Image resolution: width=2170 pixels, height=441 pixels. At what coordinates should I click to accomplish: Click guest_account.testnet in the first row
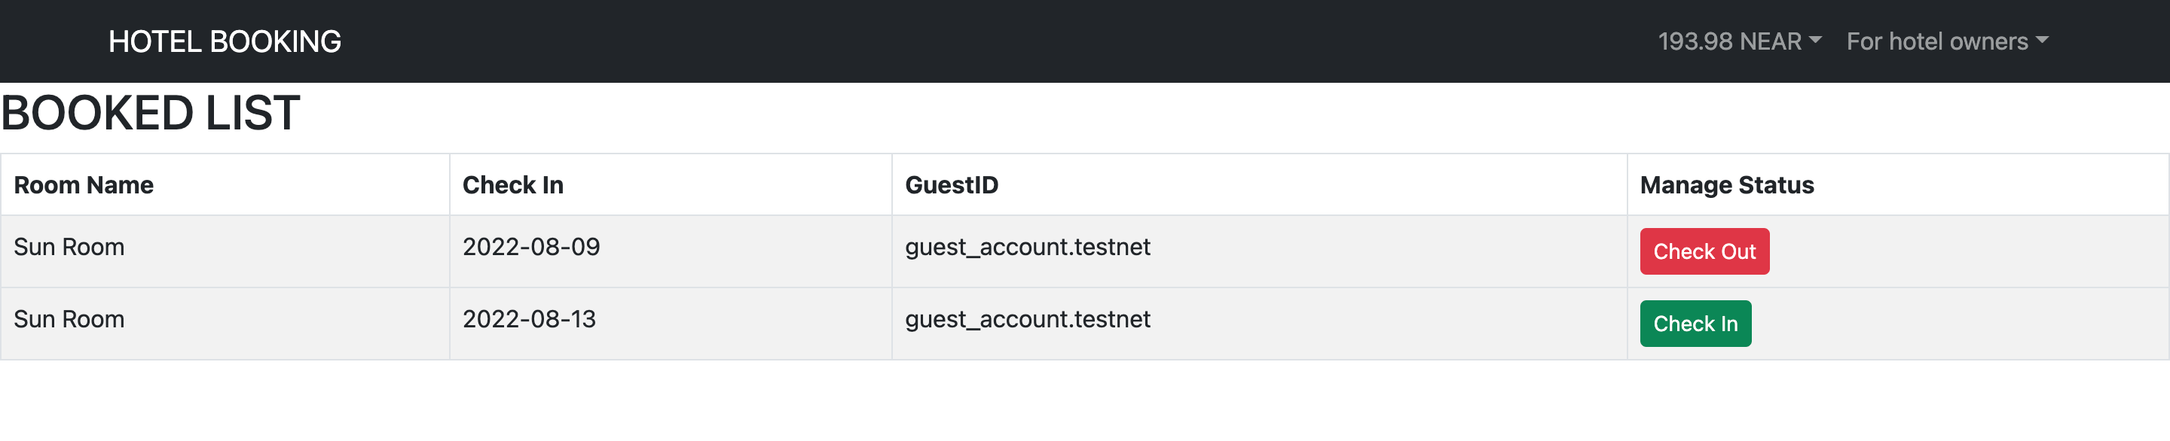tap(1028, 247)
